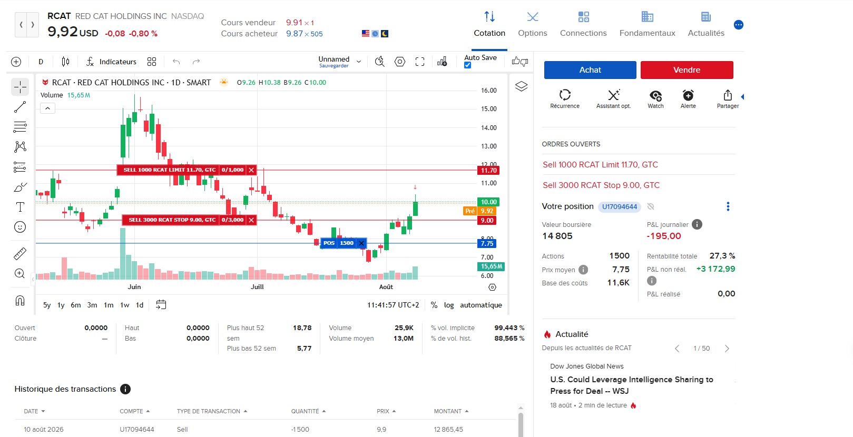Click the red Vendre button
Screen dimensions: 853x437
click(x=687, y=70)
